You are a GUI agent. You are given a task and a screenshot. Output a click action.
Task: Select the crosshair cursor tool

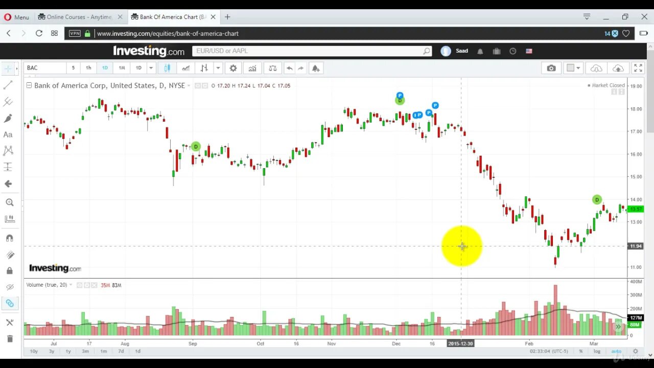coord(8,68)
